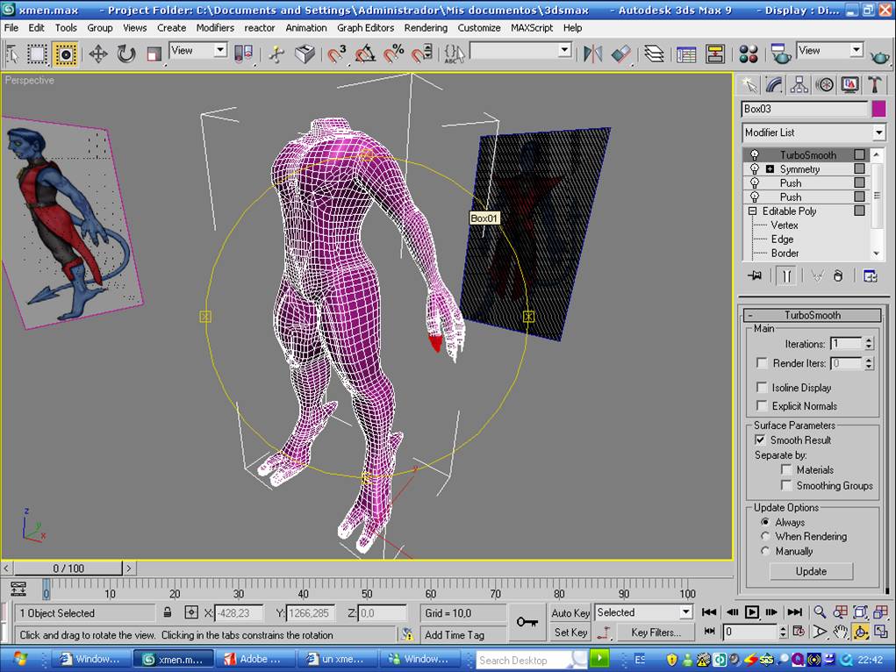Switch to the Hierarchy command panel
The height and width of the screenshot is (672, 896).
click(x=799, y=85)
